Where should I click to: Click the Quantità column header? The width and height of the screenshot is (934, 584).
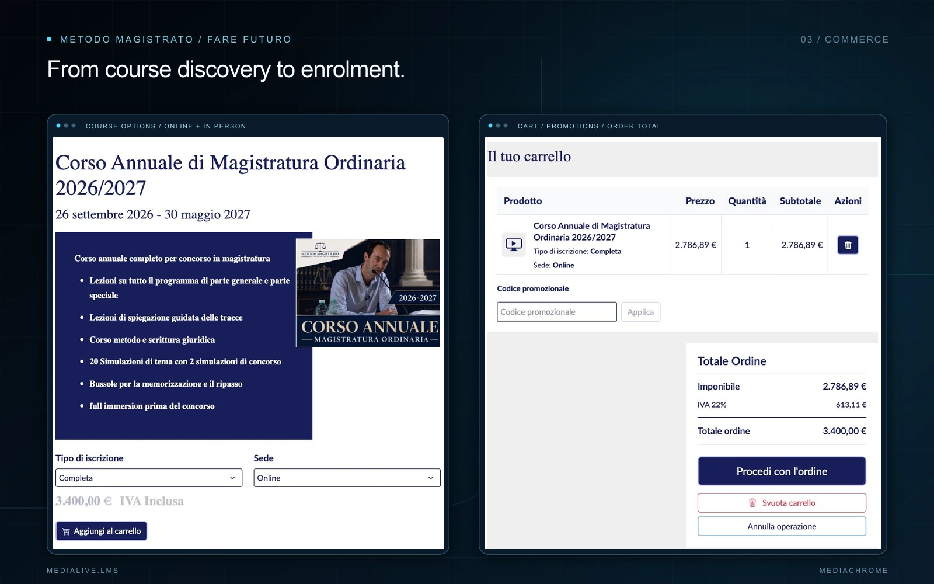point(747,201)
